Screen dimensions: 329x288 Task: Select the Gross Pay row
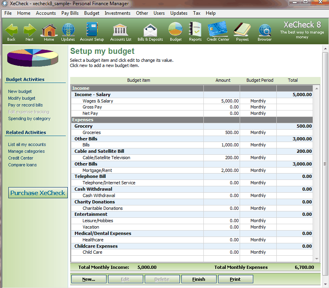[x=192, y=107]
